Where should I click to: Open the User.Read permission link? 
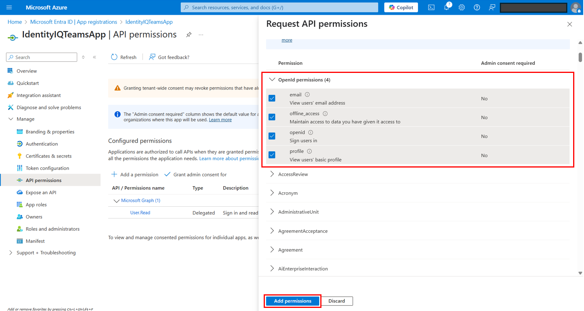[140, 213]
